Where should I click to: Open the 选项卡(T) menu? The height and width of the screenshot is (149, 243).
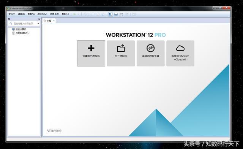(54, 14)
